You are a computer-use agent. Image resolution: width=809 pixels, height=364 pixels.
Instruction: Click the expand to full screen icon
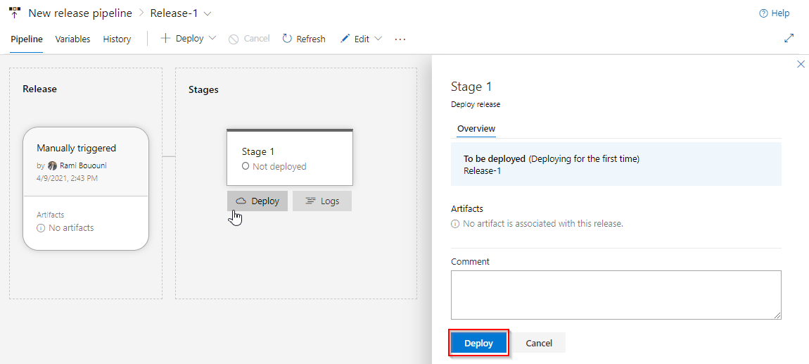click(x=789, y=39)
